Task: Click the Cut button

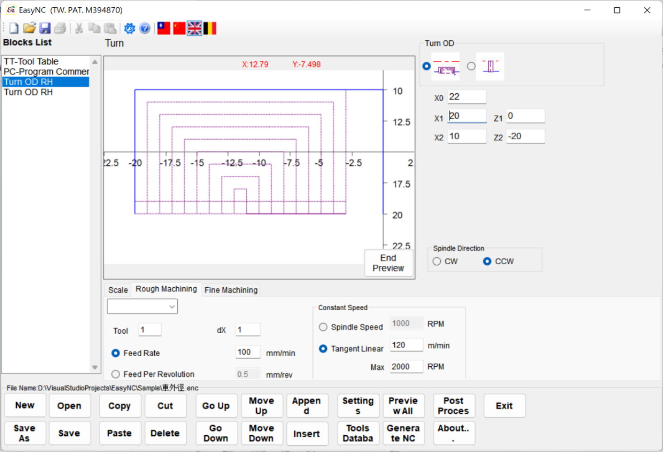Action: [x=165, y=406]
